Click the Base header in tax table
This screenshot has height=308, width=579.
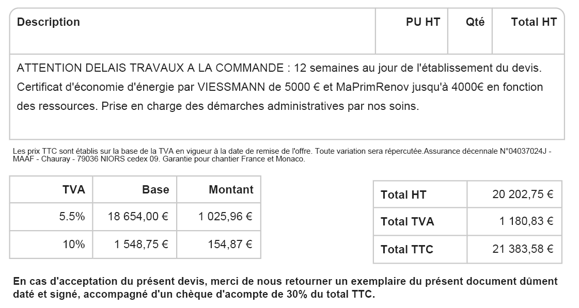point(155,190)
